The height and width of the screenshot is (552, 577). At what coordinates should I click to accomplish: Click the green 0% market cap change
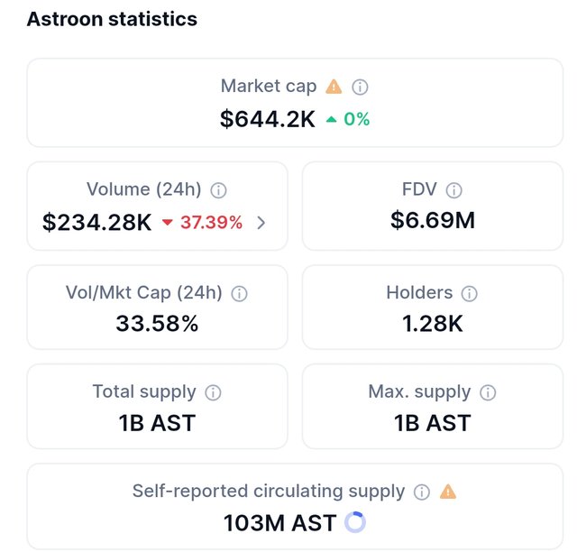[348, 119]
